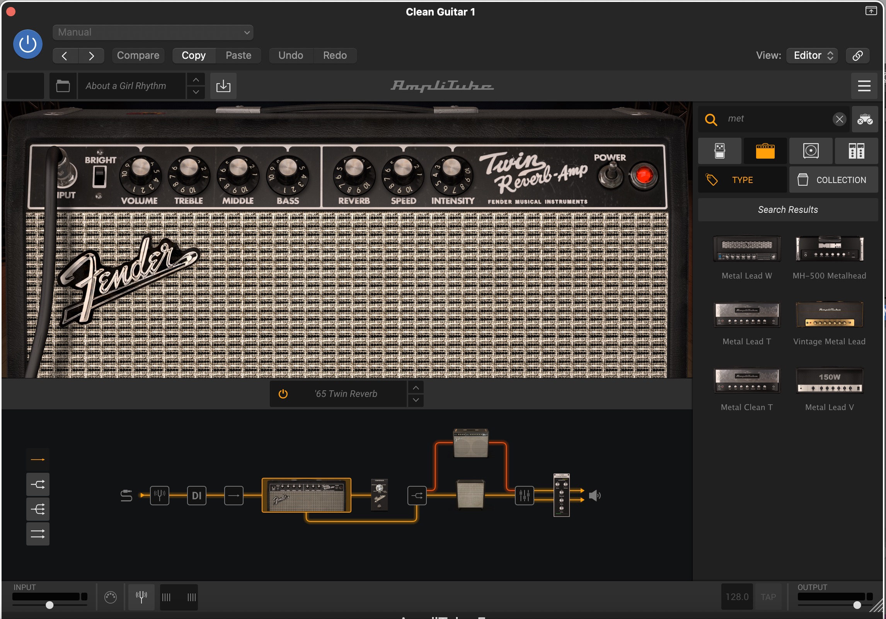
Task: Click the output speaker icon
Action: 595,496
